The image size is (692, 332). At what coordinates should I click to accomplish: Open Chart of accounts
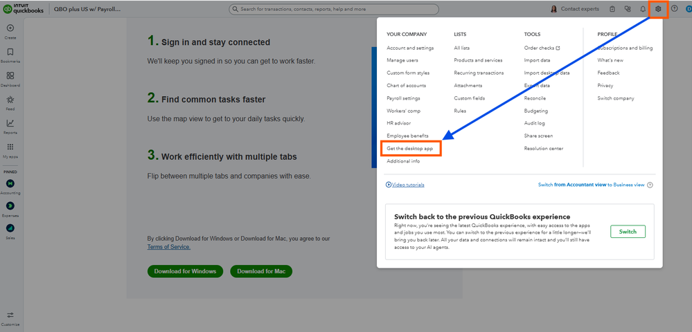[x=406, y=86]
